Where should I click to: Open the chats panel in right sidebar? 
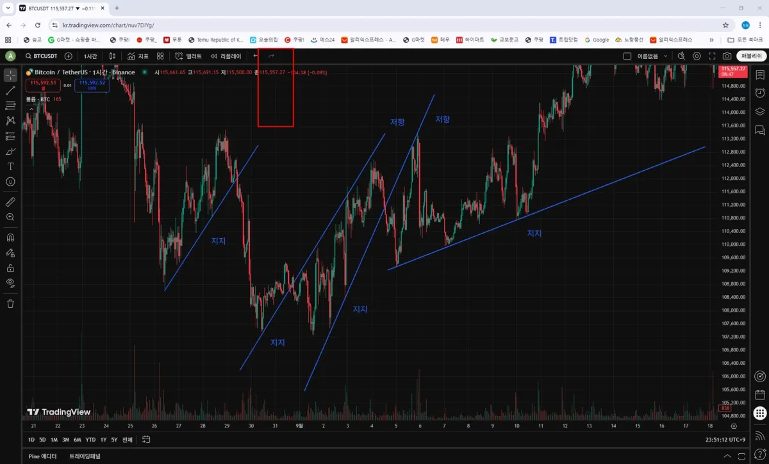[x=760, y=130]
